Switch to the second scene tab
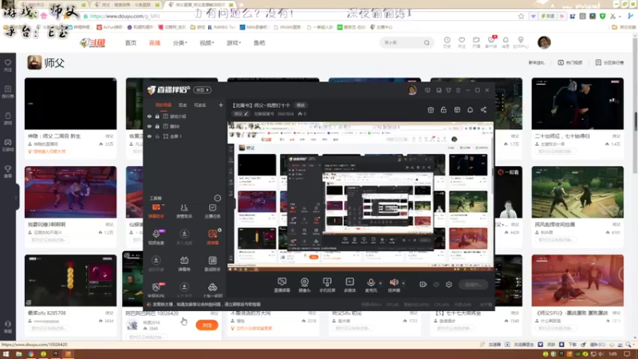Viewport: 638px width, 359px height. (x=183, y=105)
